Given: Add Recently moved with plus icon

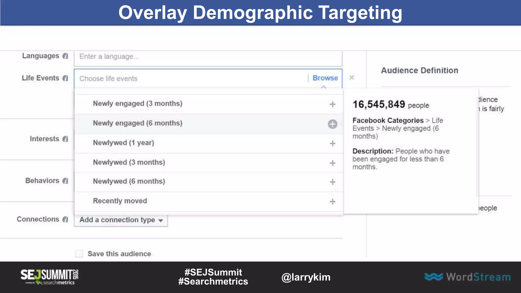Looking at the screenshot, I should coord(332,202).
